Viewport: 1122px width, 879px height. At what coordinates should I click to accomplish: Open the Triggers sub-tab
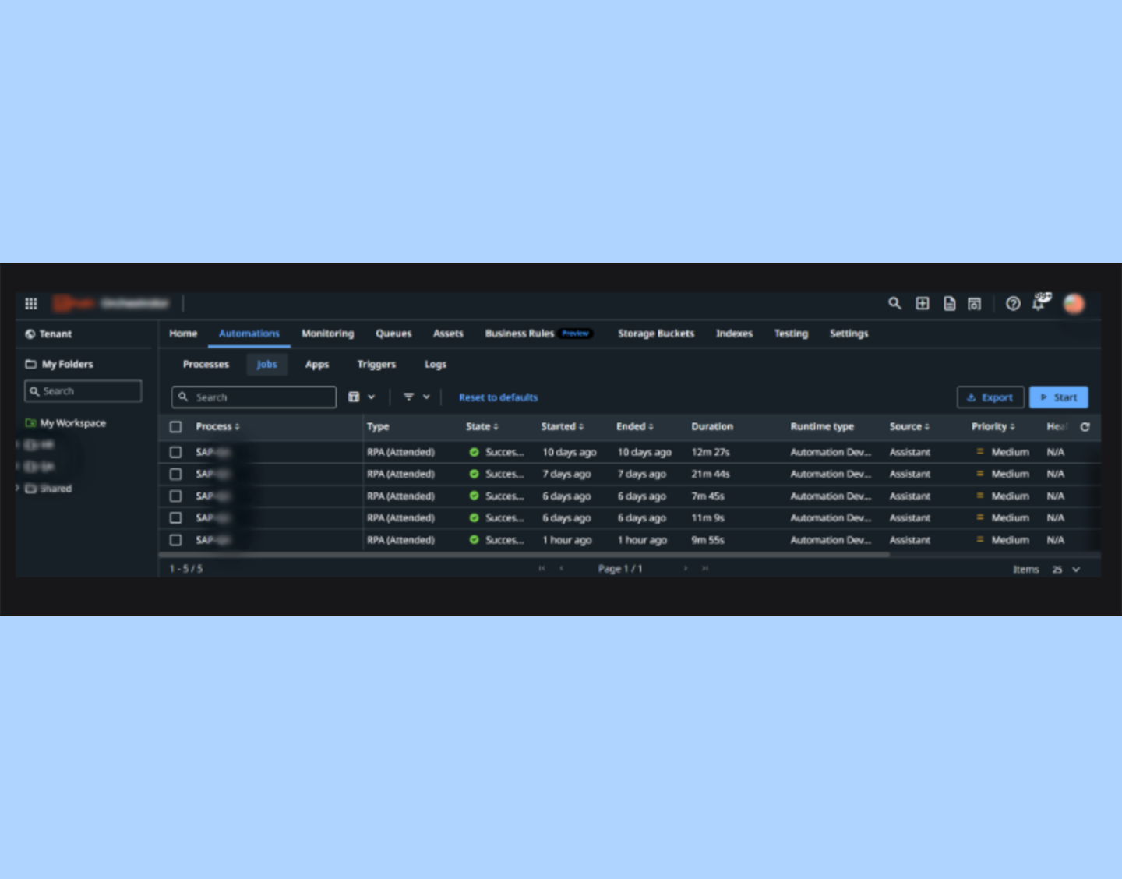pos(376,365)
